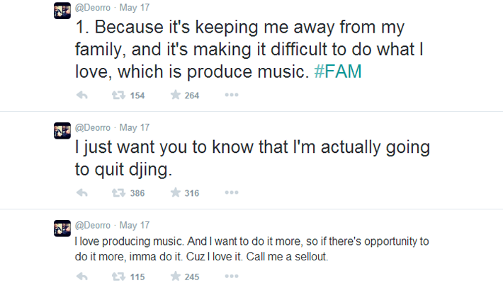Click Deorro's avatar on "quit djing" tweet

click(x=62, y=130)
